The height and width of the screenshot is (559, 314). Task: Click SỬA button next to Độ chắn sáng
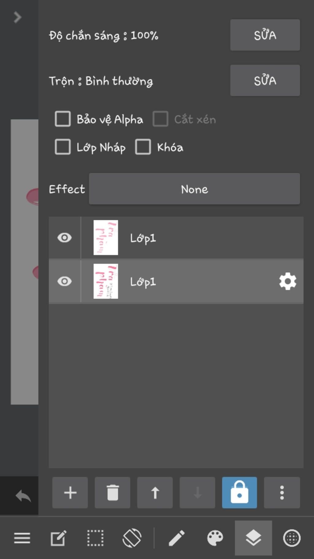pyautogui.click(x=265, y=35)
